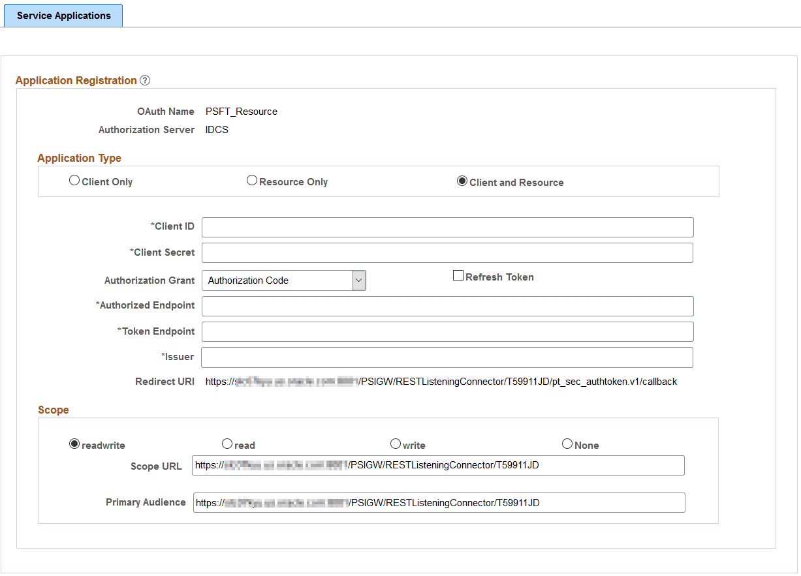Switch to the Service Applications tab
The image size is (801, 576).
pos(63,15)
